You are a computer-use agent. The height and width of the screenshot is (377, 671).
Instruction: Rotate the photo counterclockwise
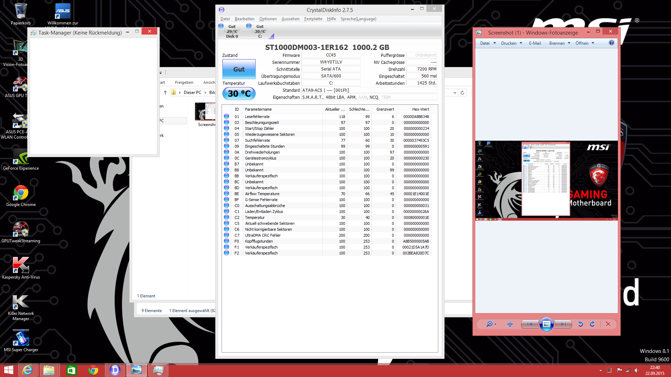pos(580,324)
